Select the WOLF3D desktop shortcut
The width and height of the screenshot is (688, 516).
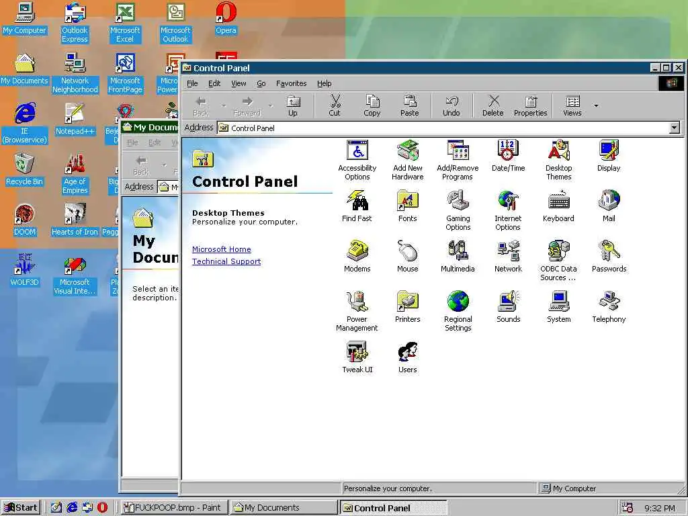coord(25,271)
